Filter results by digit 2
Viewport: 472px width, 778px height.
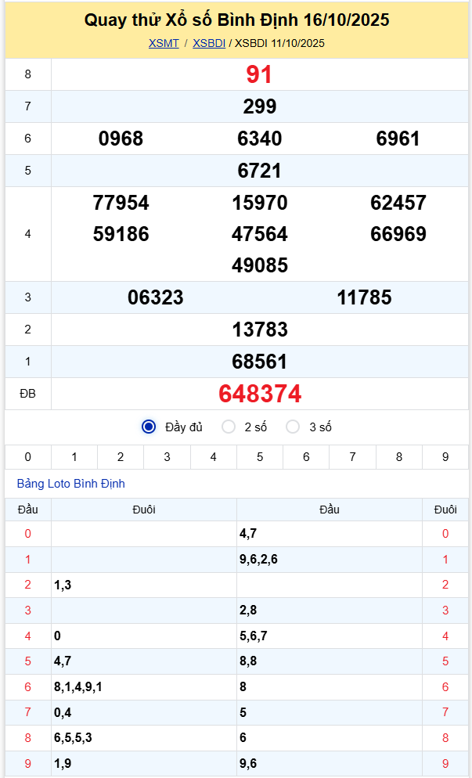click(x=121, y=457)
